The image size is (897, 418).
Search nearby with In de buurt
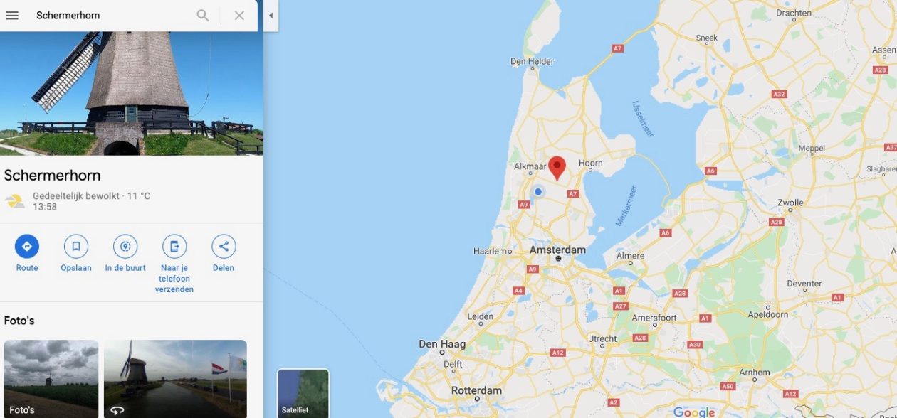(x=125, y=247)
